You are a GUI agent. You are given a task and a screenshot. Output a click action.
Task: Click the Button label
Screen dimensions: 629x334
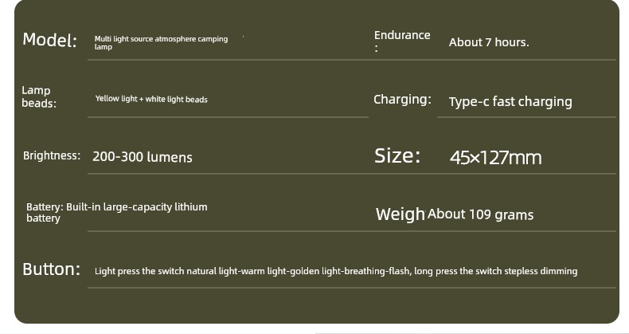coord(51,269)
